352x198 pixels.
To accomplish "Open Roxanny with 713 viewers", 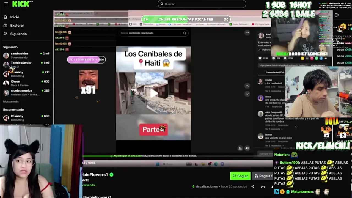I will [26, 74].
